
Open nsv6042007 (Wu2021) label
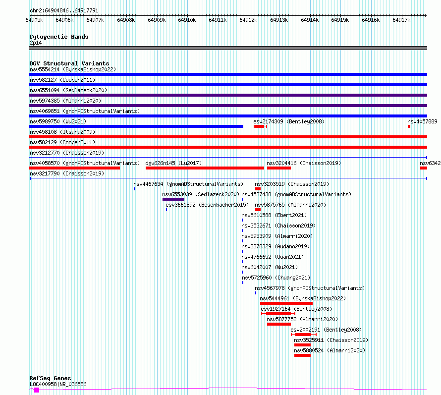point(270,267)
